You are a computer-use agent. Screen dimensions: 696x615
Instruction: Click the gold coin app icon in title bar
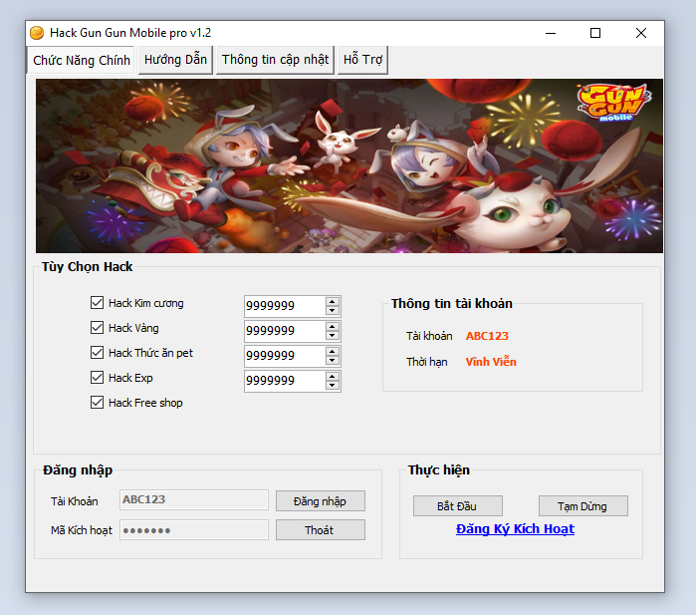(x=38, y=33)
